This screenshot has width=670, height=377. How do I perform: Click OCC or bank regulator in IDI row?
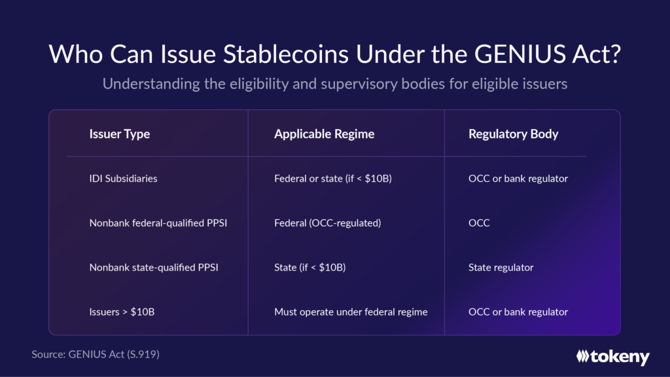click(x=518, y=179)
